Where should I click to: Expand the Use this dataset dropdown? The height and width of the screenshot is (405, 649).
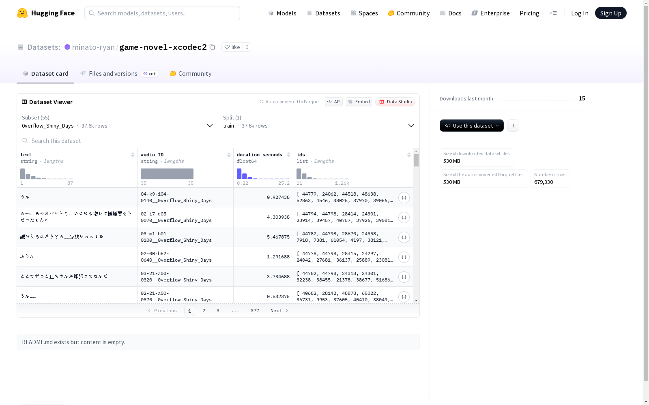coord(472,126)
